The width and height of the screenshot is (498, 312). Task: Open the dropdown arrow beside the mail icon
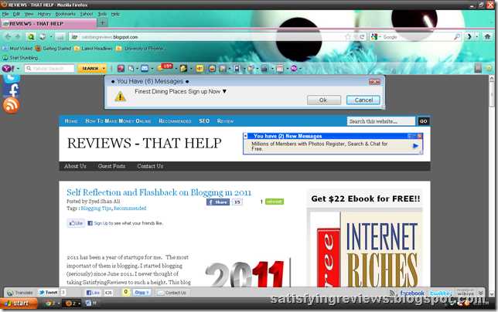pos(152,69)
